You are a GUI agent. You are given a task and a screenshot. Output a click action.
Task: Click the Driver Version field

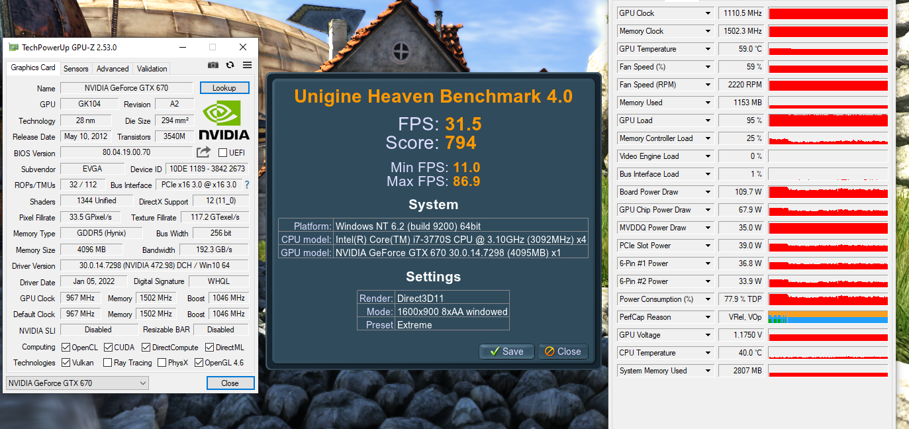click(154, 265)
